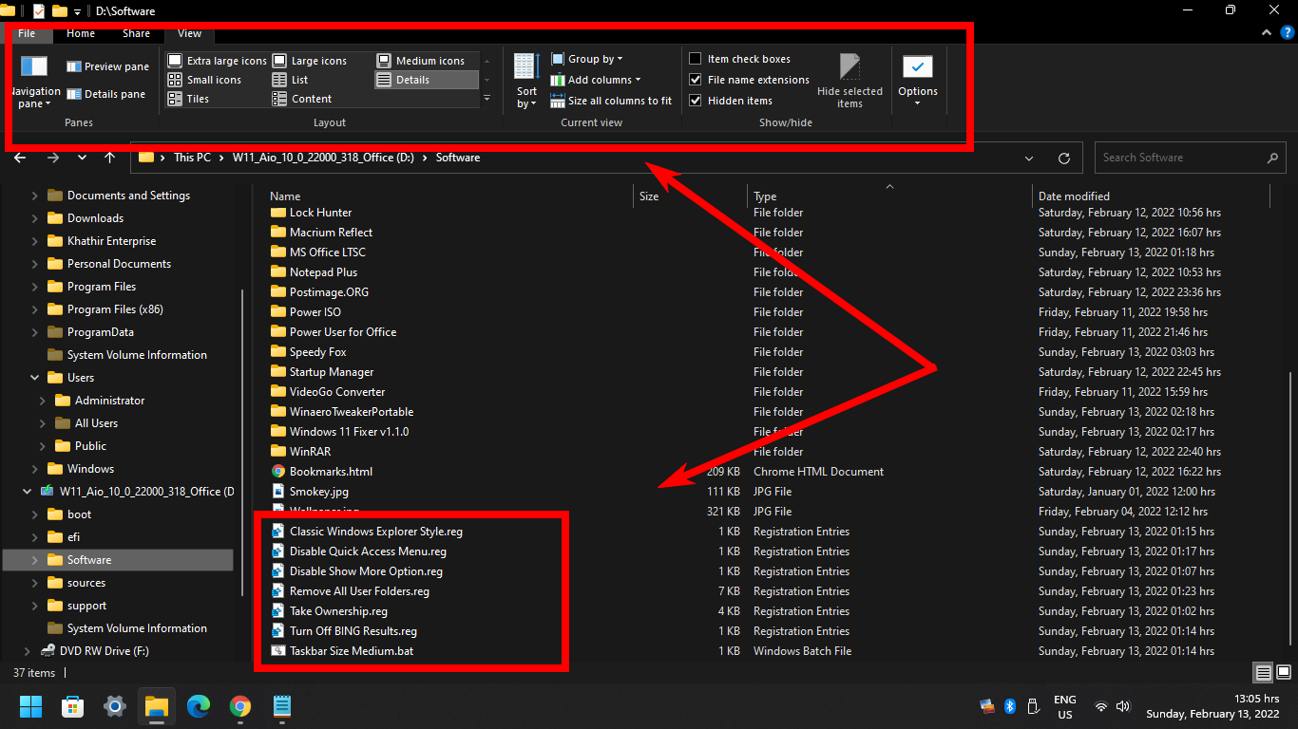Expand the Windows folder node
1298x729 pixels.
[x=35, y=469]
